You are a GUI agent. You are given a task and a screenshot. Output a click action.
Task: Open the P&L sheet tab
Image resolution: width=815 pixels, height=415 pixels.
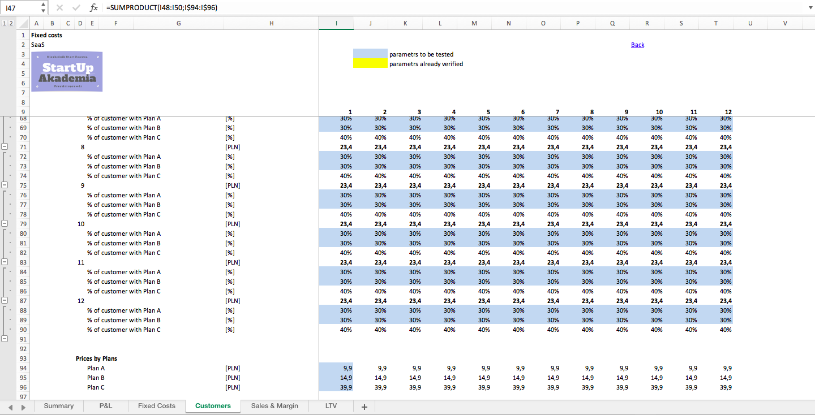point(105,406)
